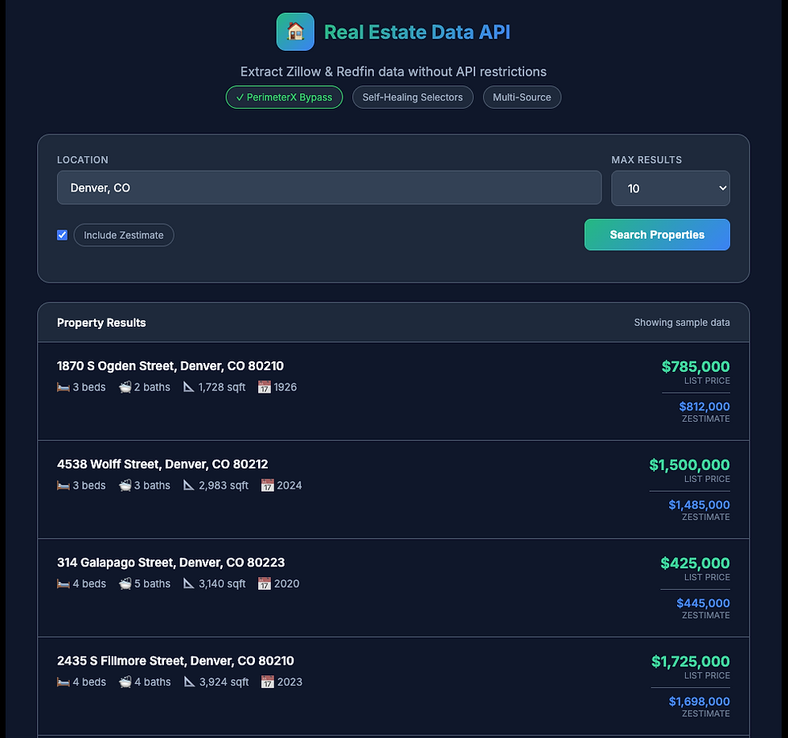Select address 1870 S Ogden Street, Denver

(x=170, y=365)
